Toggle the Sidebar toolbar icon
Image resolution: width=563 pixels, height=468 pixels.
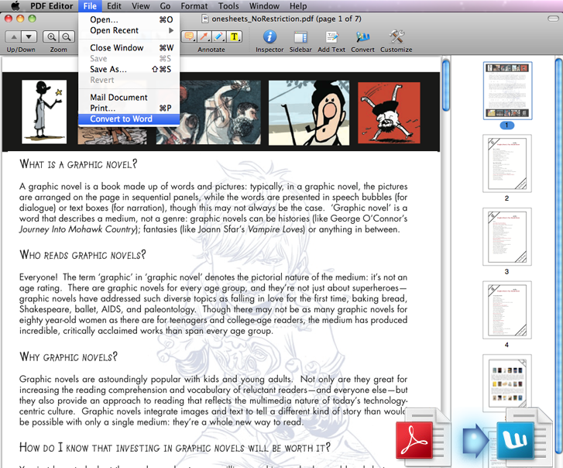[300, 36]
